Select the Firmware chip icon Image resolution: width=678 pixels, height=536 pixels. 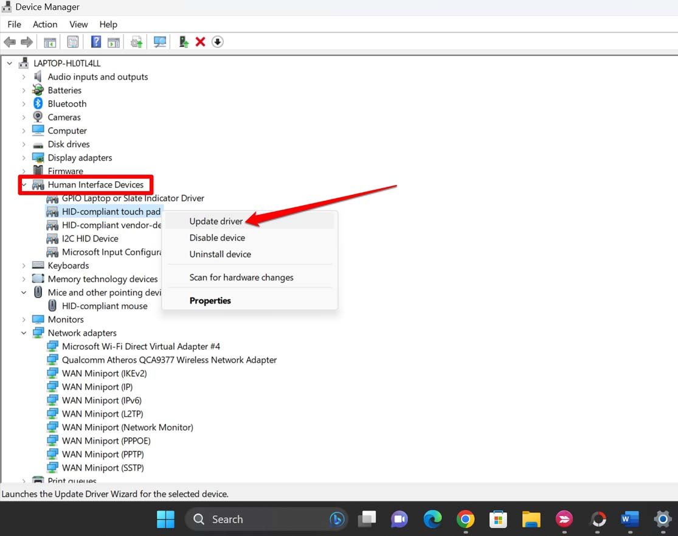(38, 170)
